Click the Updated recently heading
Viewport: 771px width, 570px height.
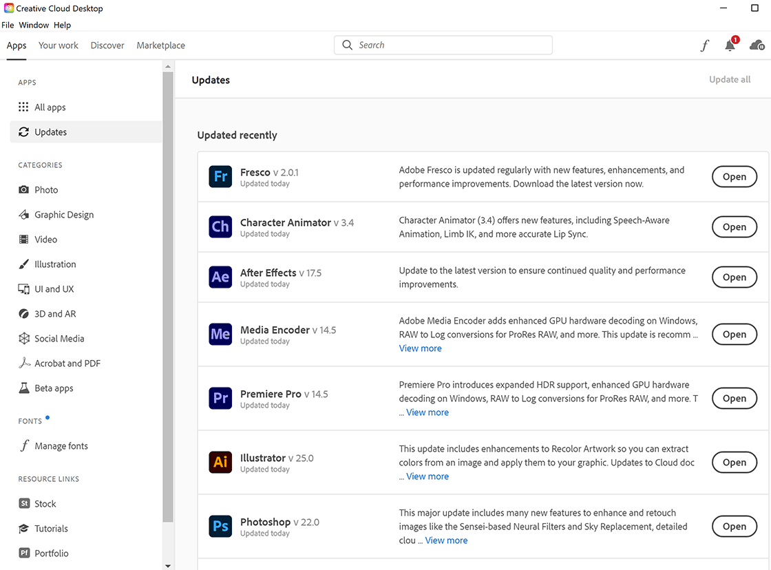click(x=237, y=135)
